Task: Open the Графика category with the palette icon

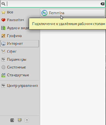Action: pos(20,36)
